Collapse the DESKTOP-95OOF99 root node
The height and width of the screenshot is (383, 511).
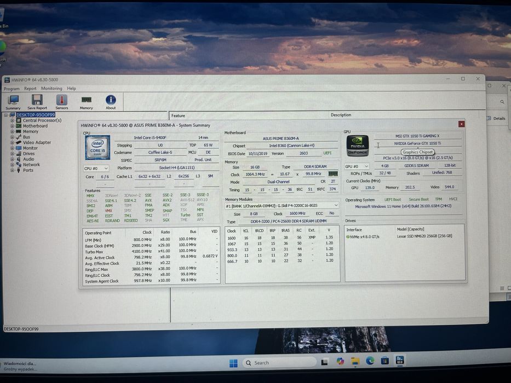(6, 115)
